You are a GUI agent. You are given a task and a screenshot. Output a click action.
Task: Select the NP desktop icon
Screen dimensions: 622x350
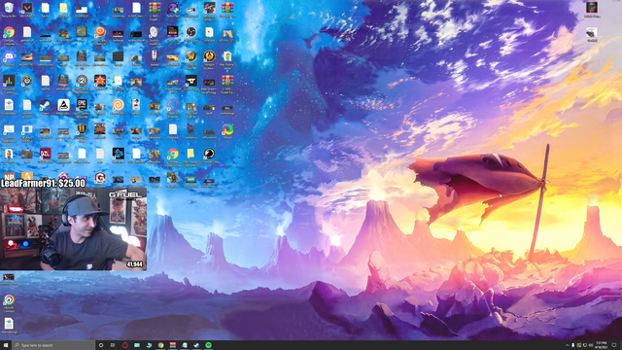9,176
